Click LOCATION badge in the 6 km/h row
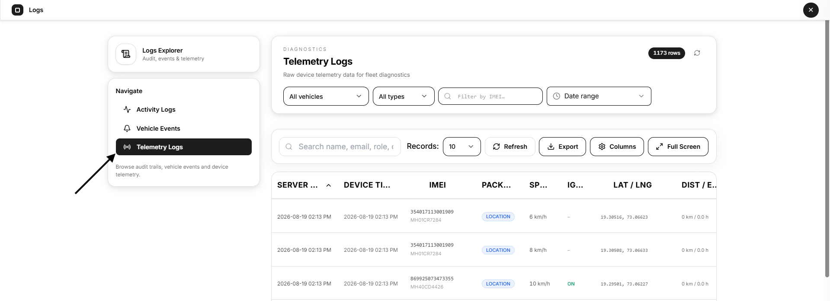 coord(498,216)
